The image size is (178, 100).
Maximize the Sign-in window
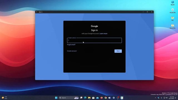point(147,12)
